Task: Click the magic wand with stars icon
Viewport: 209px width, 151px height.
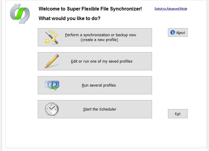Action: pos(51,37)
